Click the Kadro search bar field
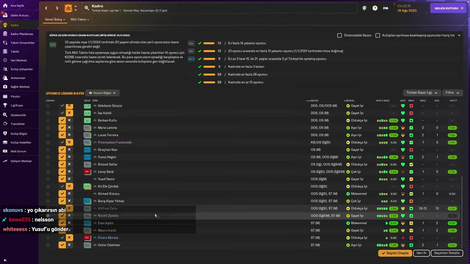This screenshot has height=264, width=470. coord(219,8)
